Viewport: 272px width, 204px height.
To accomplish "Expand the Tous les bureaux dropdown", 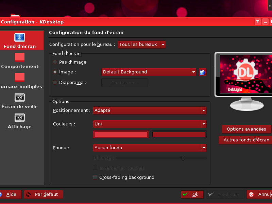I will point(142,45).
